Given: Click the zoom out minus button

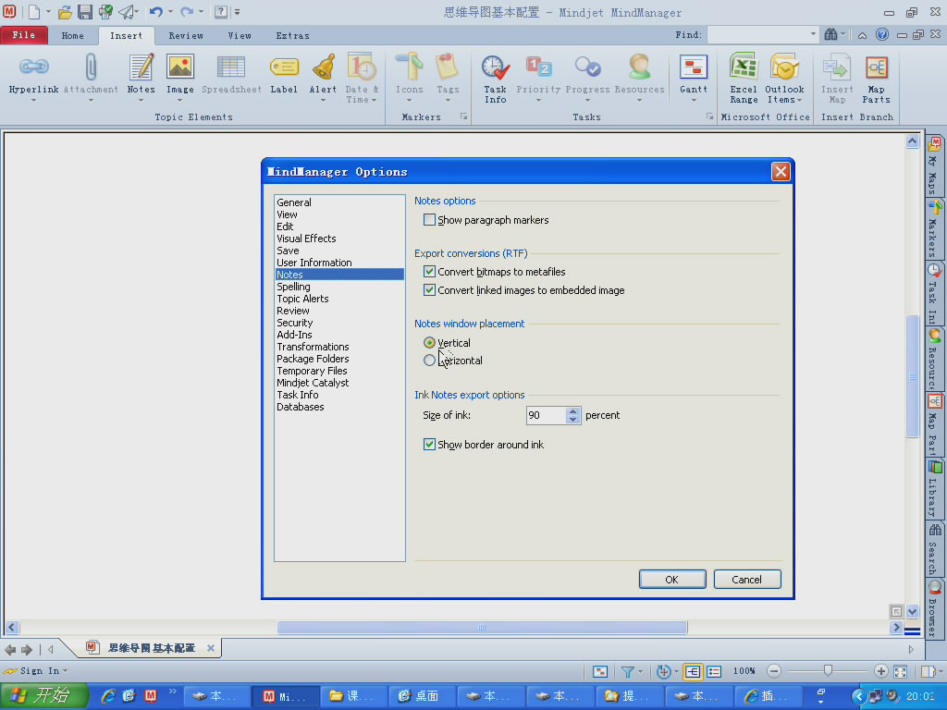Looking at the screenshot, I should 774,671.
